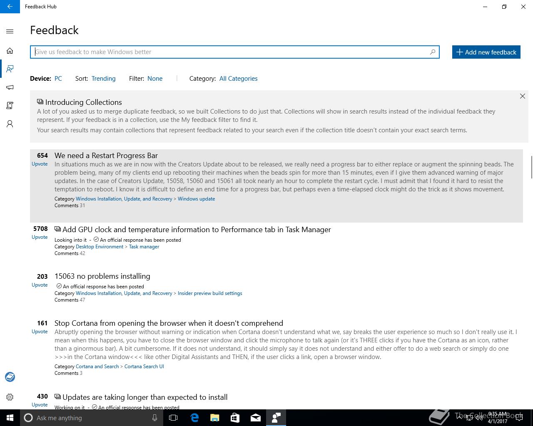The image size is (533, 426).
Task: Launch Microsoft Edge from taskbar
Action: point(194,418)
